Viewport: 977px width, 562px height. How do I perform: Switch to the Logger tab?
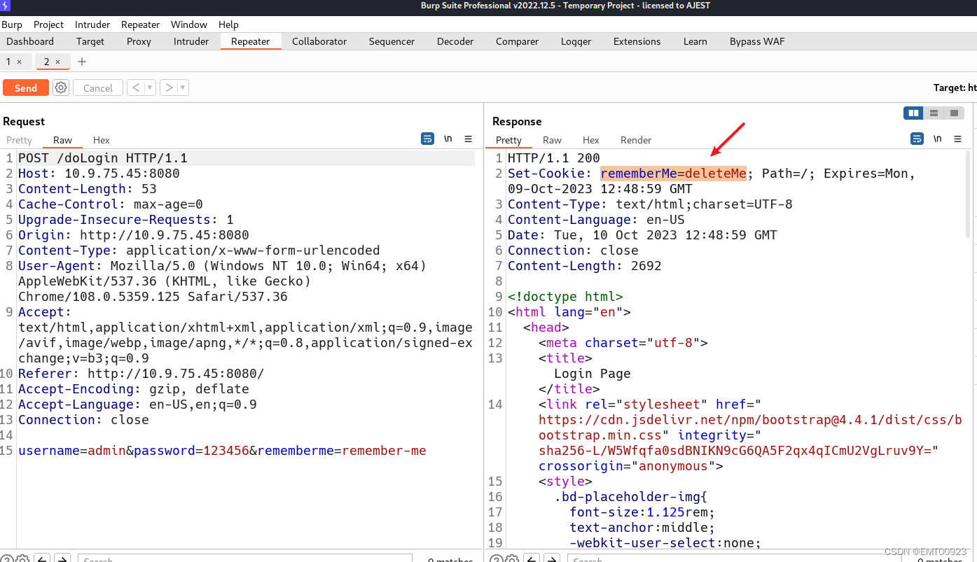[x=576, y=41]
